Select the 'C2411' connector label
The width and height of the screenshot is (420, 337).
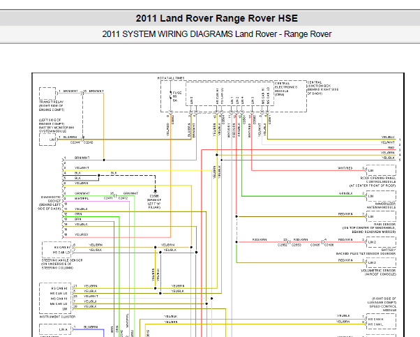pos(108,198)
